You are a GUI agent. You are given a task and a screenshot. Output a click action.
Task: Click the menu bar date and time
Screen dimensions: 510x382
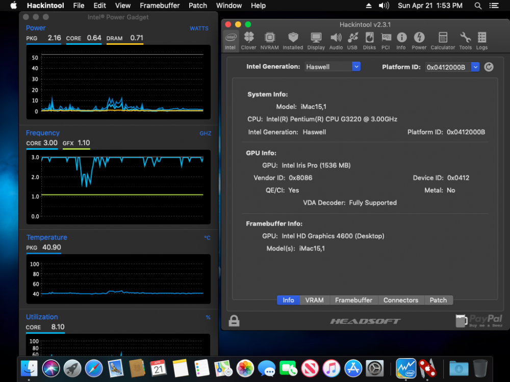(430, 6)
